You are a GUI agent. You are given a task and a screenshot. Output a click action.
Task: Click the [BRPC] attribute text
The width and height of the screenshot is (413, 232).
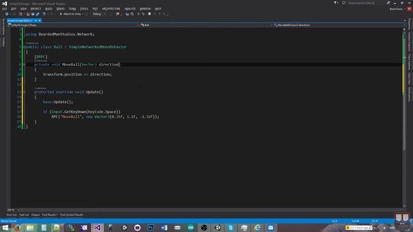tap(41, 57)
